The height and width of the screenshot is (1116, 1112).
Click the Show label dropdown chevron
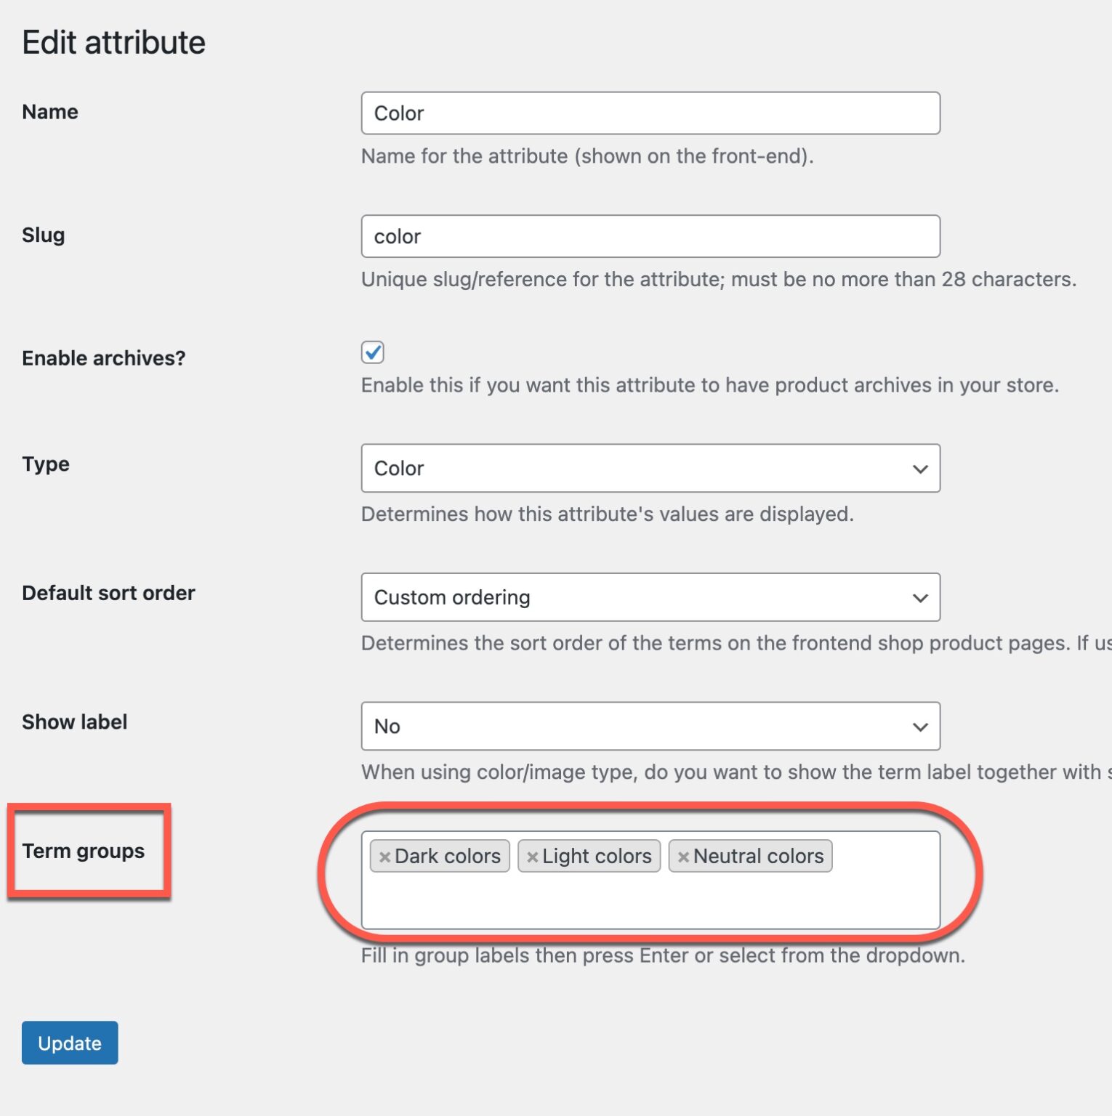coord(919,726)
